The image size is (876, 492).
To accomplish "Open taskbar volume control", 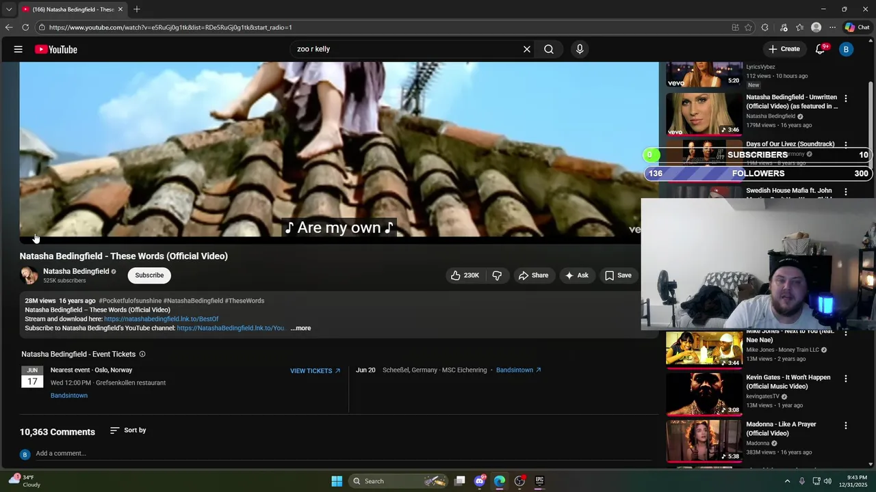I will coord(827,481).
